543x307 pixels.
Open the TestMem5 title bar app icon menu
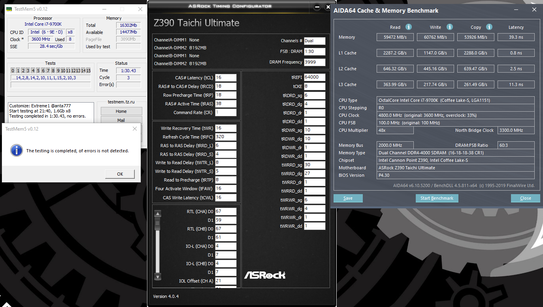tap(9, 9)
